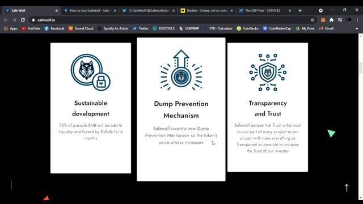This screenshot has height=204, width=363.
Task: Open the My Drive bookmark
Action: pos(305,28)
